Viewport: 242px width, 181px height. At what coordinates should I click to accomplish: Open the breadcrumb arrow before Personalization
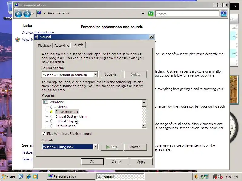(x=44, y=13)
